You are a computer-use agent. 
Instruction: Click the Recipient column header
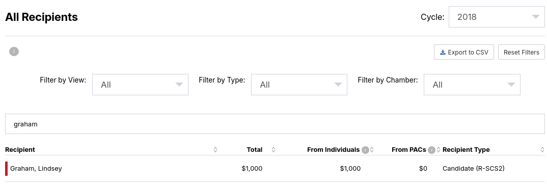pyautogui.click(x=20, y=150)
